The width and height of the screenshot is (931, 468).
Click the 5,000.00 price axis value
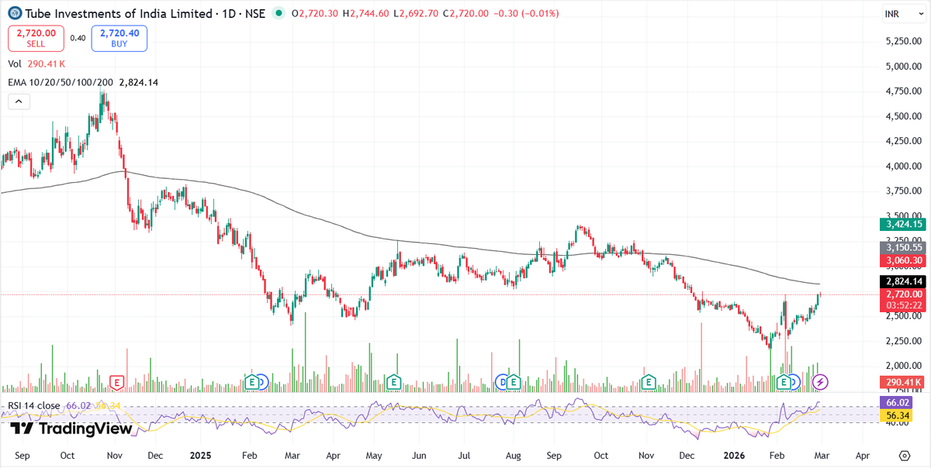[x=903, y=66]
